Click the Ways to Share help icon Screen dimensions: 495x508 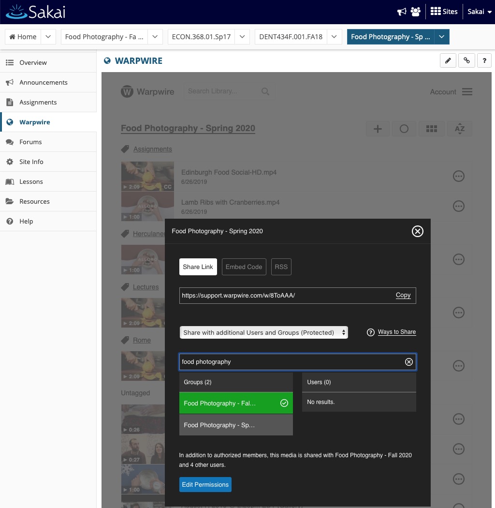coord(371,332)
